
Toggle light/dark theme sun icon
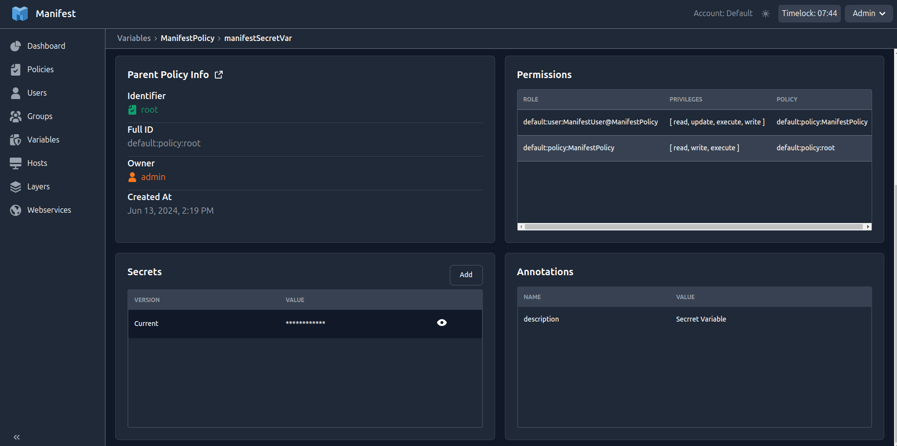(766, 14)
